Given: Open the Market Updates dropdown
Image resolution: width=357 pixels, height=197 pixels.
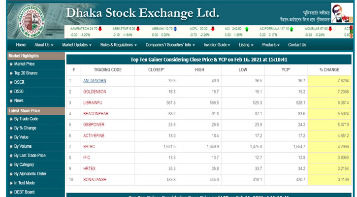Looking at the screenshot, I should (77, 45).
